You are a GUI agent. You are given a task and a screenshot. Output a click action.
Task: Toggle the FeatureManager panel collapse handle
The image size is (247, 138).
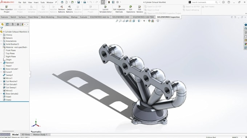point(30,74)
